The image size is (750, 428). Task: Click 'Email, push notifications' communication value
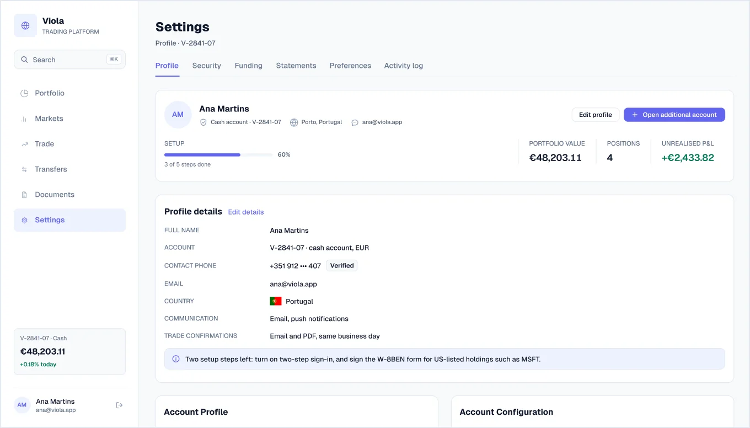(309, 319)
